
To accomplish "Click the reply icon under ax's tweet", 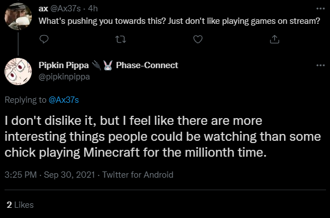I will click(44, 39).
